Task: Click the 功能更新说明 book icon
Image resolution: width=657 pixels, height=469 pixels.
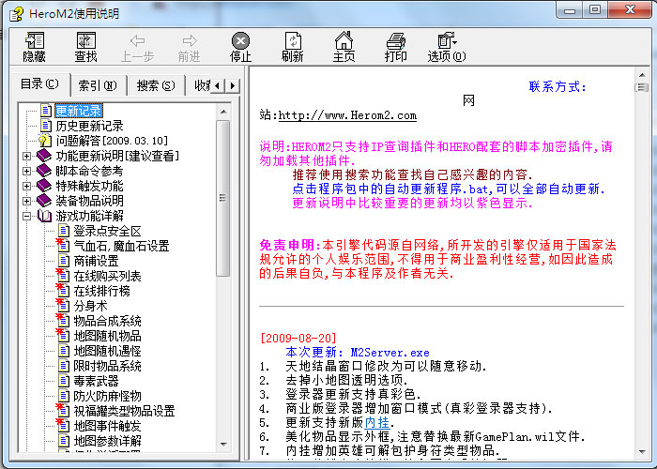Action: coord(44,156)
